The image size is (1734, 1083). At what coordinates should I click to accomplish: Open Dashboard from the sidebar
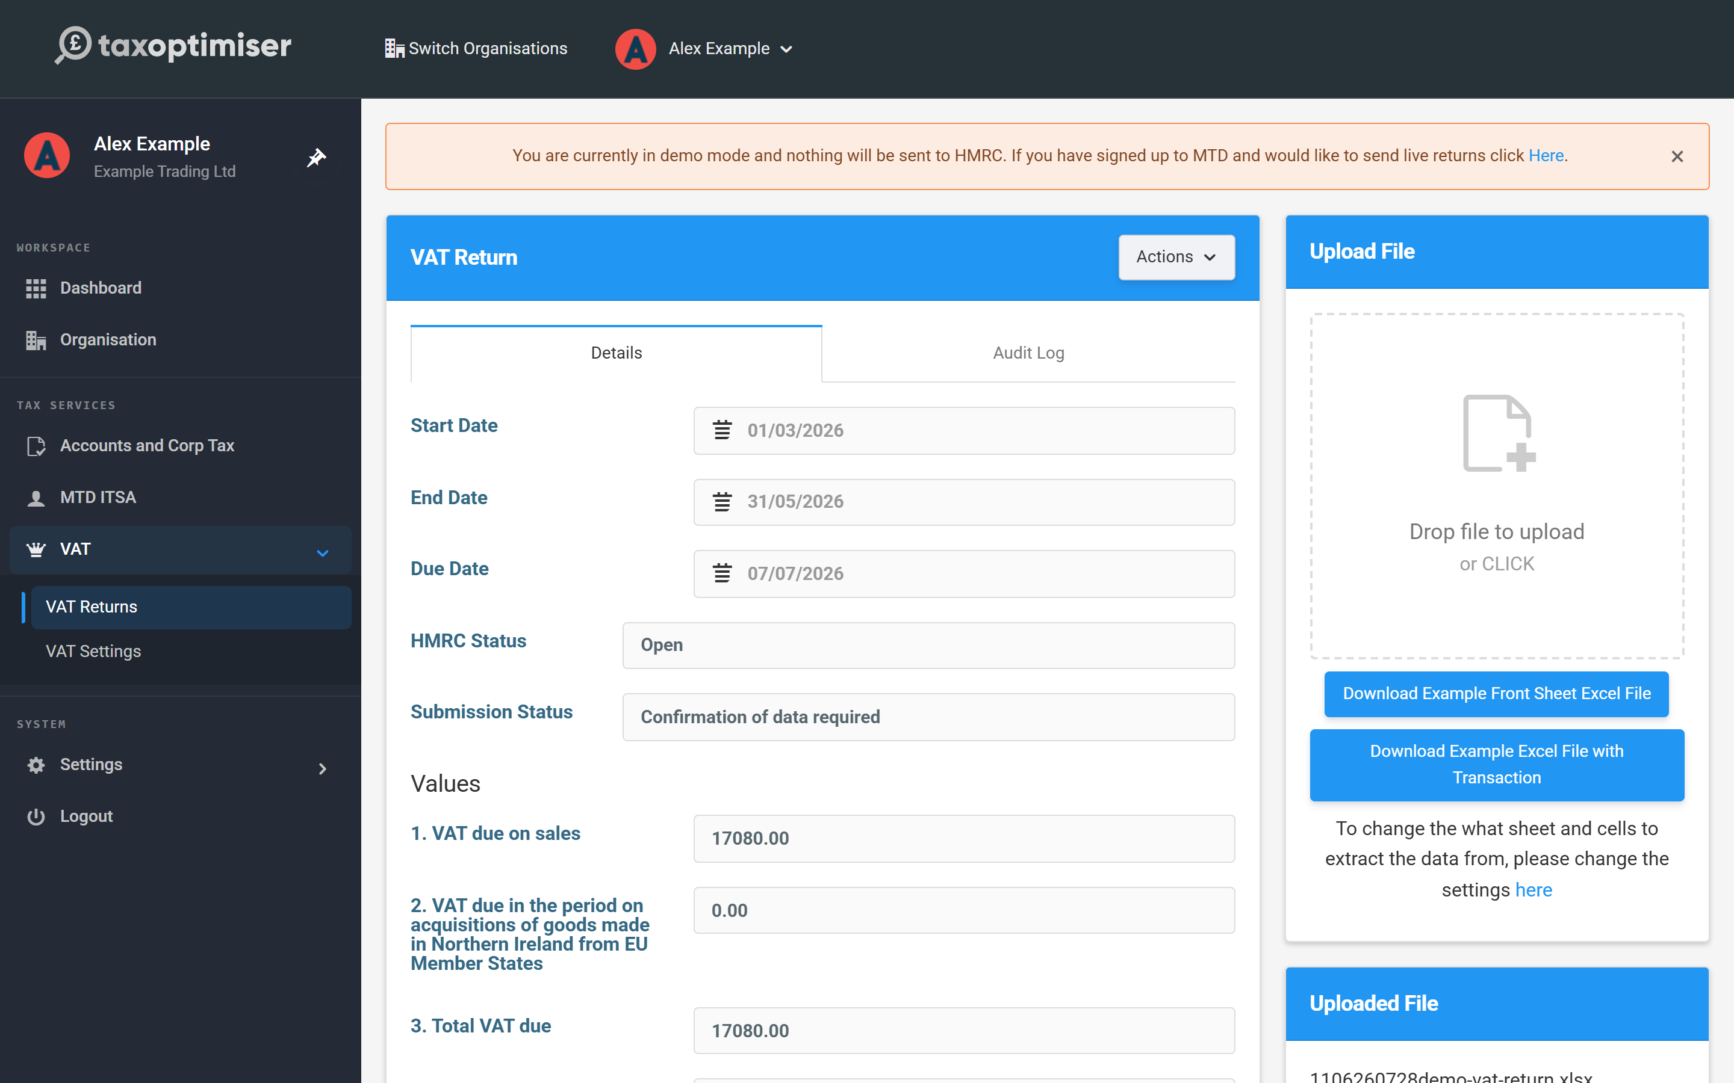pos(181,288)
